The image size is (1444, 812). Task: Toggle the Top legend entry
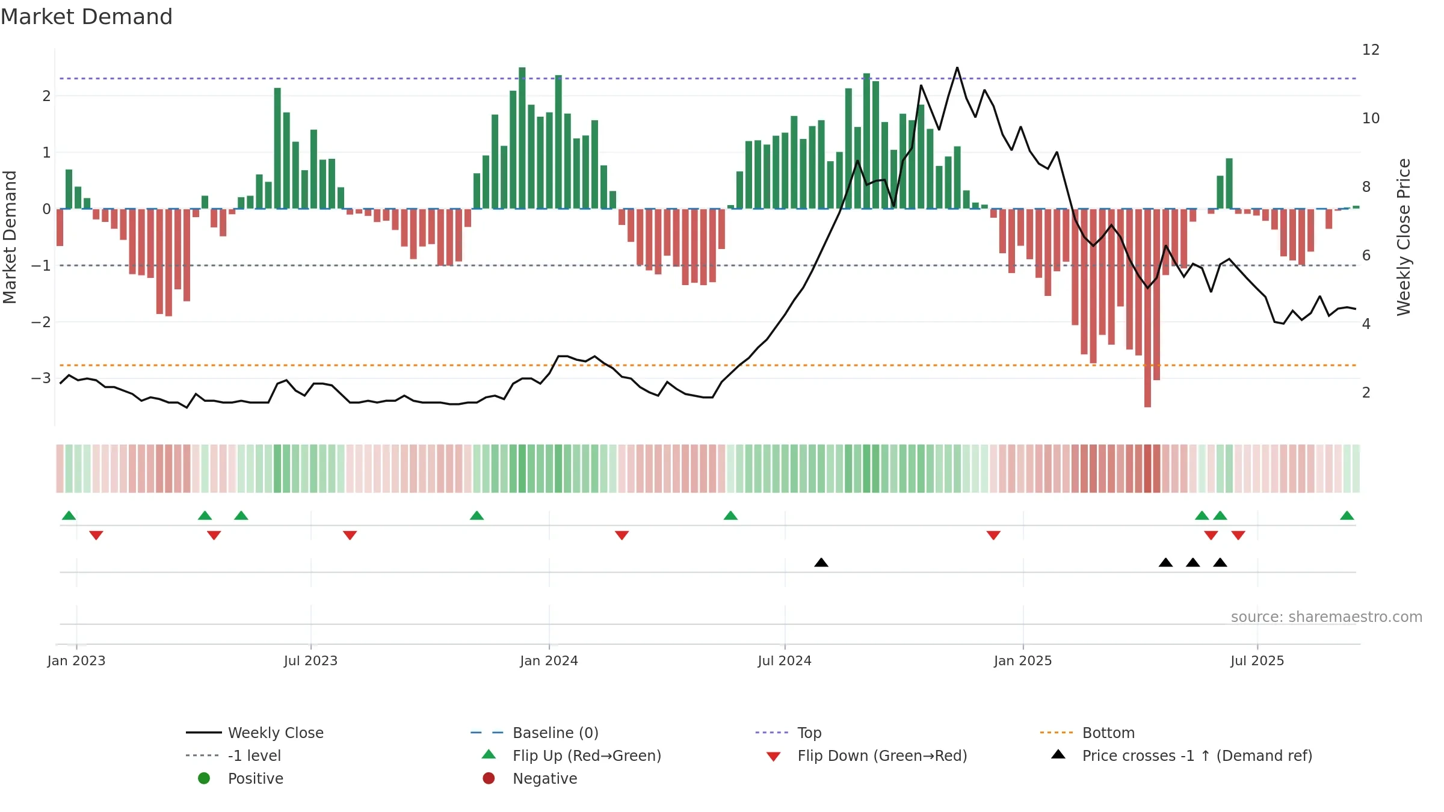[x=788, y=733]
